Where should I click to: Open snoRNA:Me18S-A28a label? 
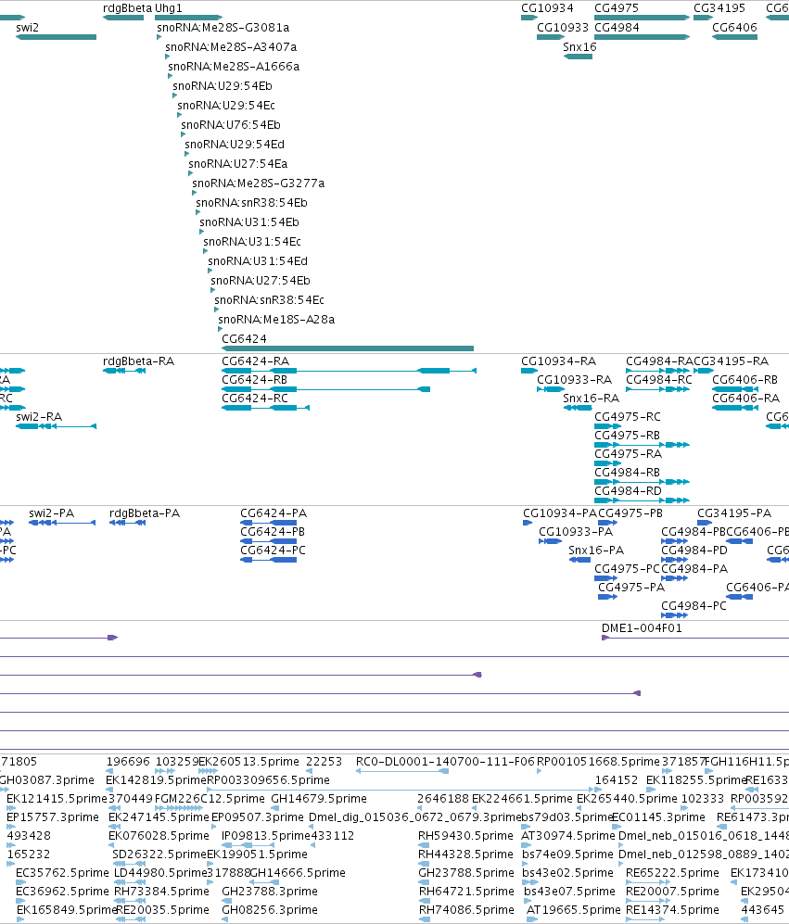(x=276, y=320)
